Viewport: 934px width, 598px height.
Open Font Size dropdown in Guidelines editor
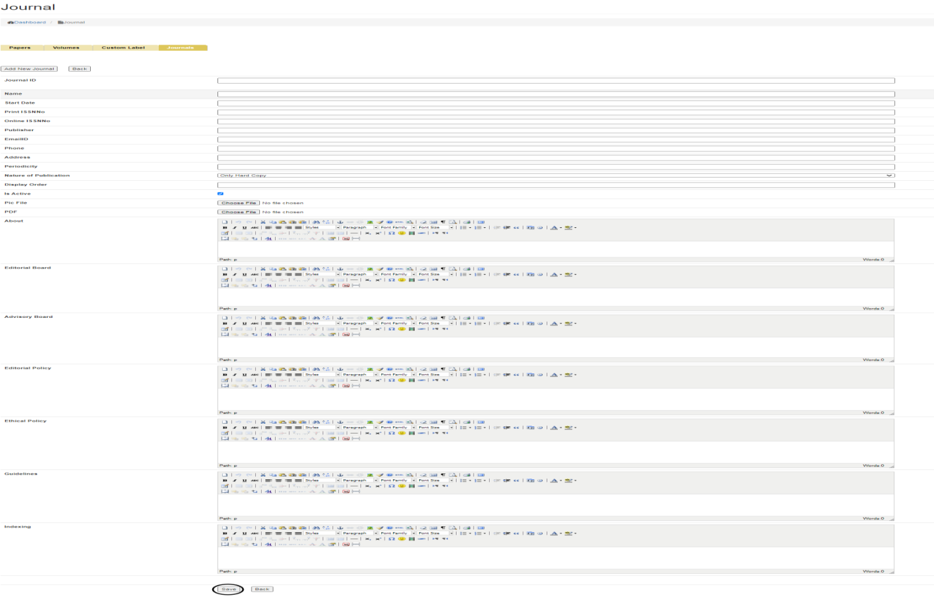436,480
